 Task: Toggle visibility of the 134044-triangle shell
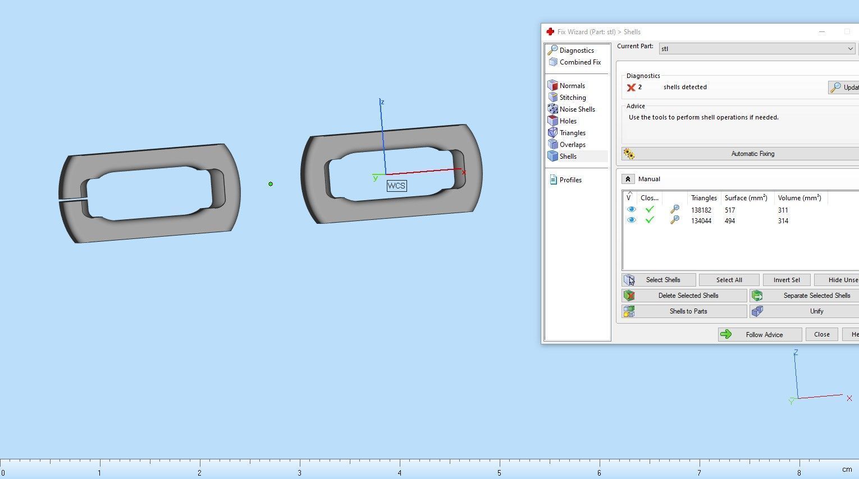tap(631, 220)
